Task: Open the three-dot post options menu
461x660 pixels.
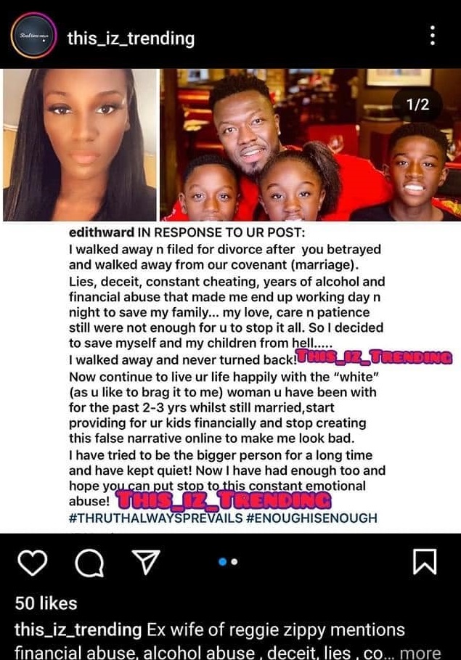Action: pos(433,36)
